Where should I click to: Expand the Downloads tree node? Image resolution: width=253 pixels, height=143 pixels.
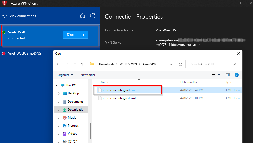[x=59, y=110]
